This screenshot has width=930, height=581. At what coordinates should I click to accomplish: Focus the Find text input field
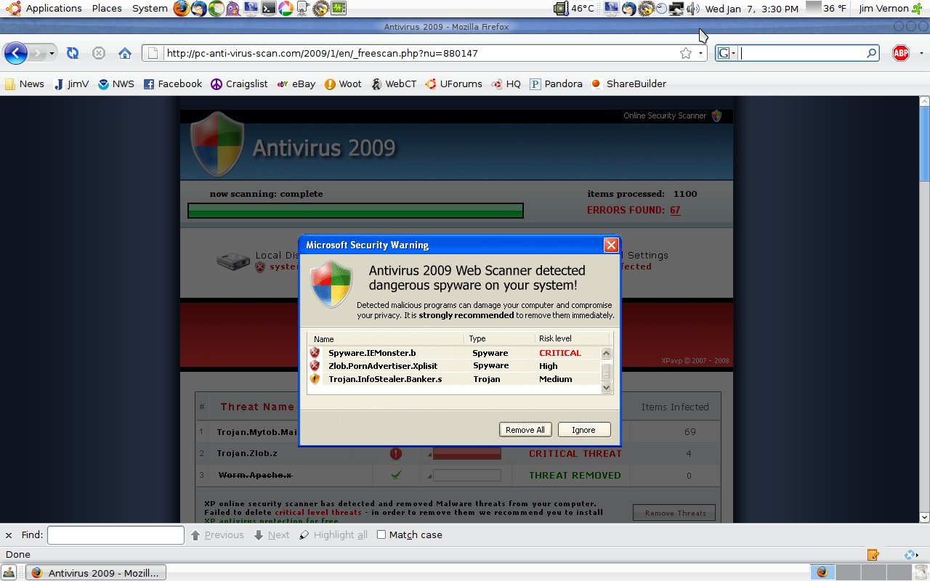tap(116, 535)
